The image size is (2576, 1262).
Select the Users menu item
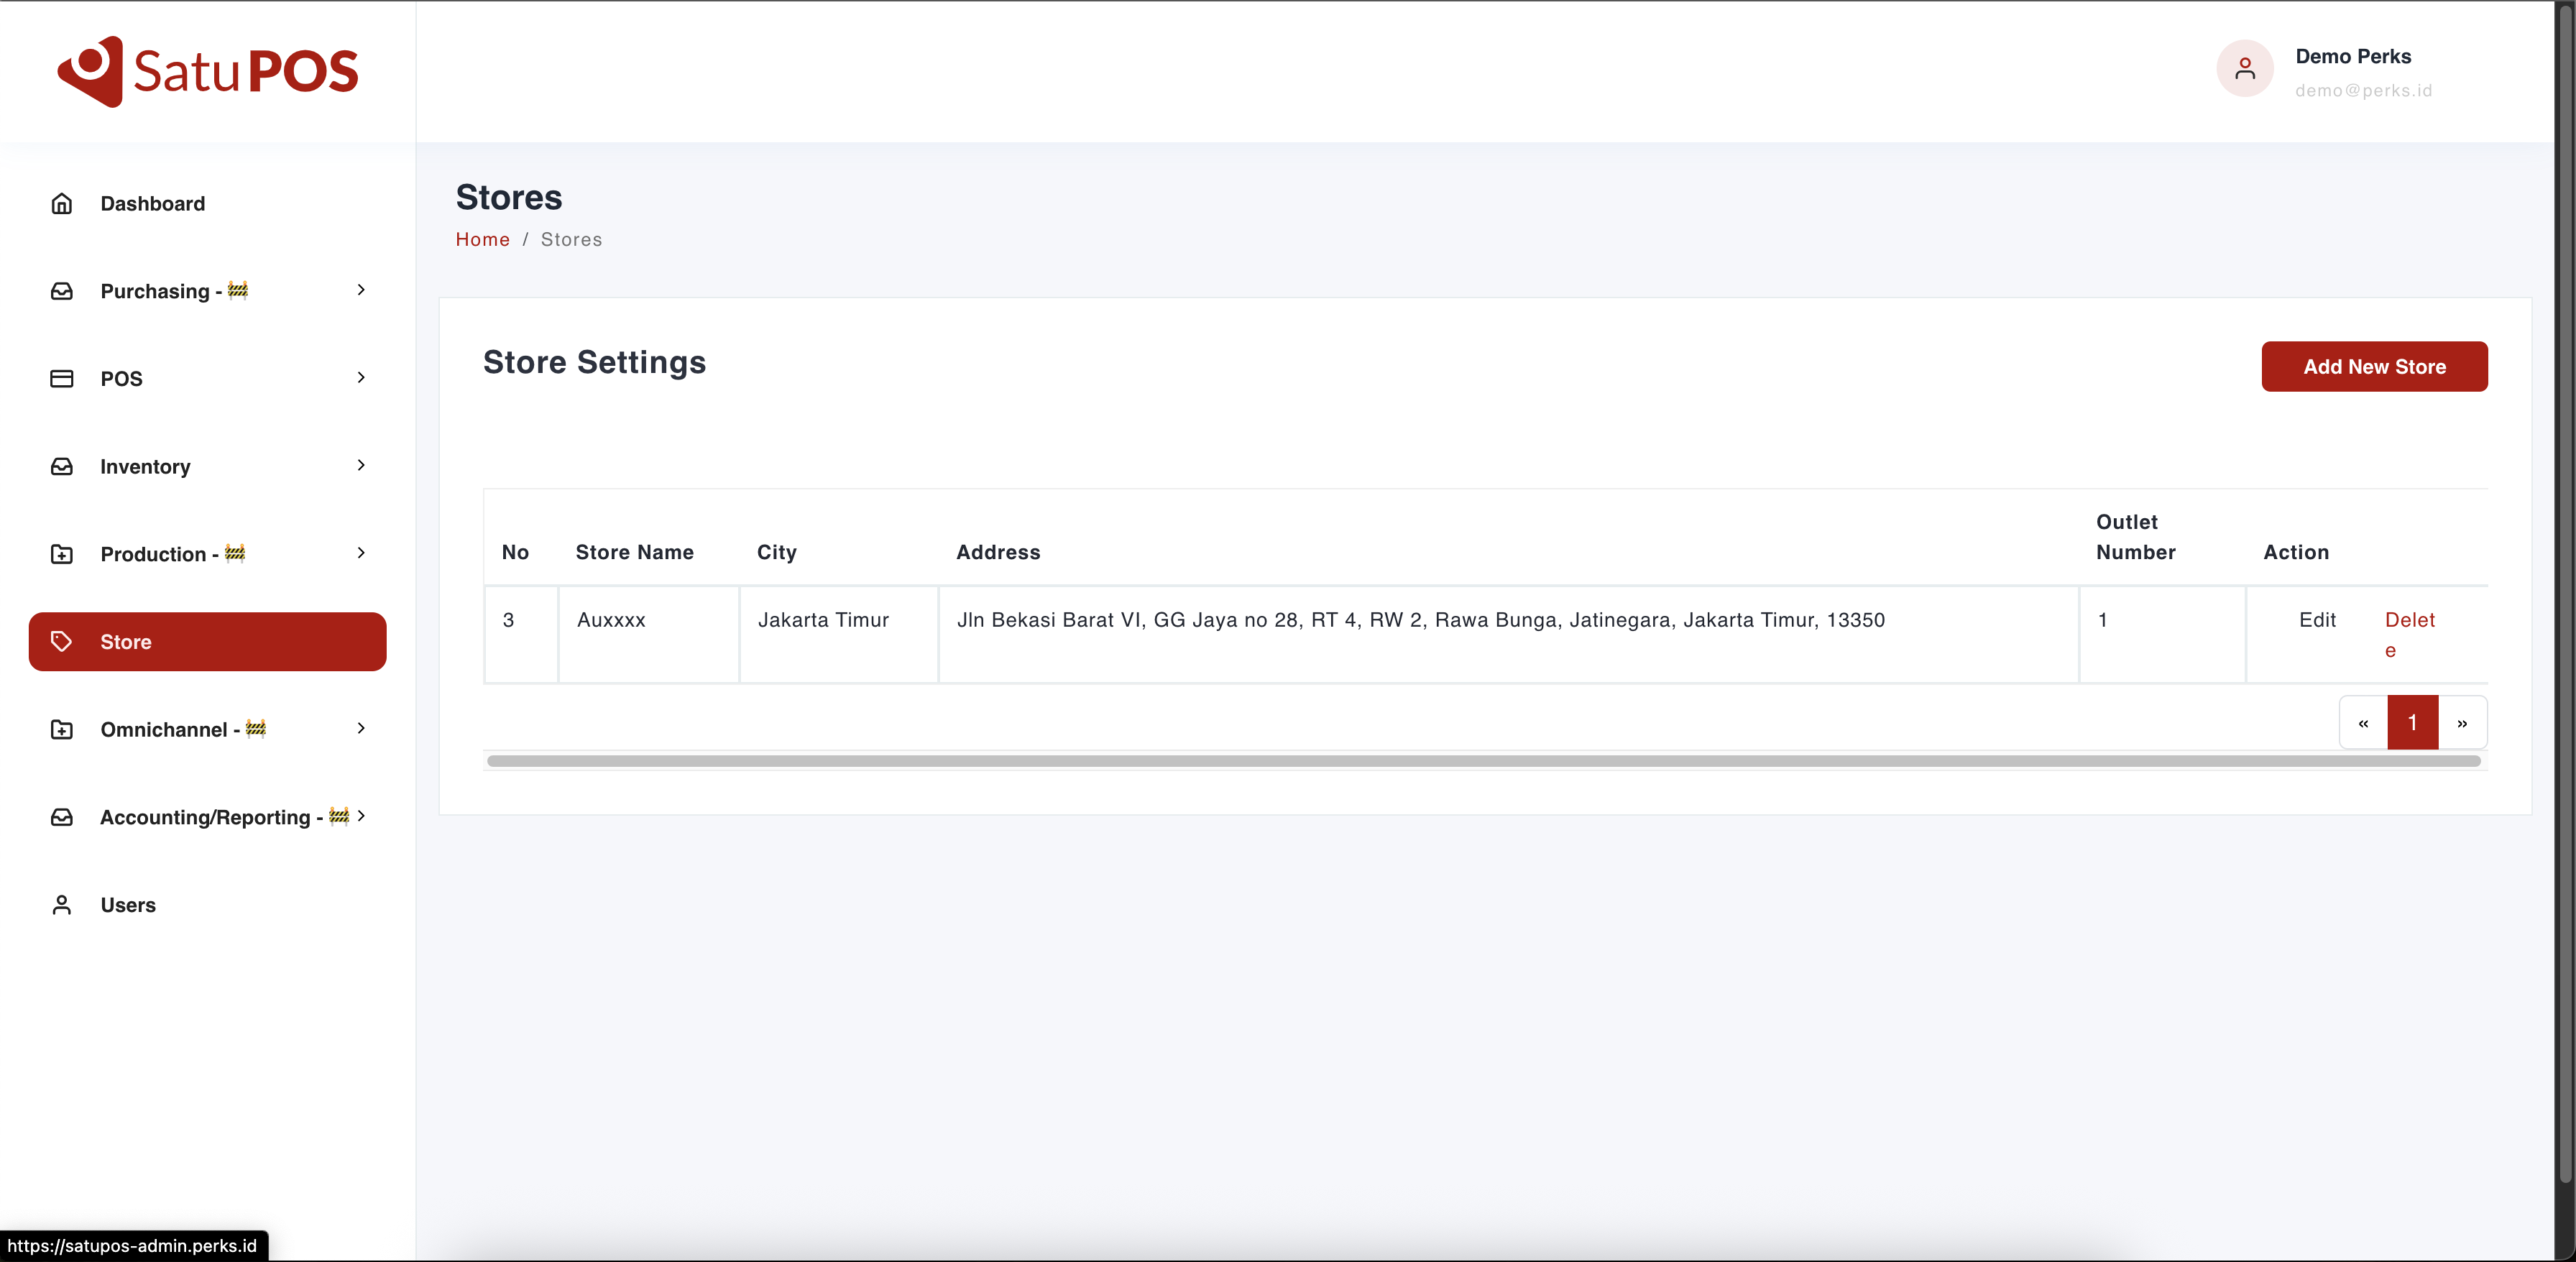[128, 905]
